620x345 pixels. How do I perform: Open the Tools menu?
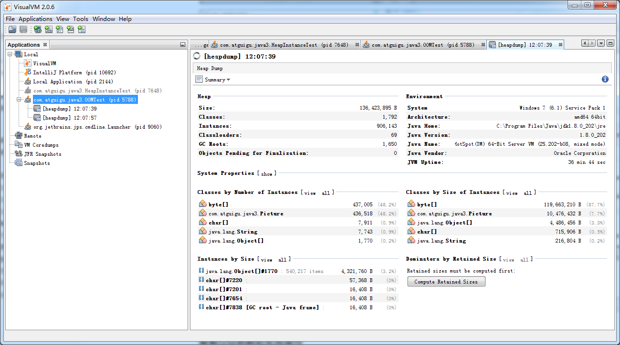pos(81,19)
